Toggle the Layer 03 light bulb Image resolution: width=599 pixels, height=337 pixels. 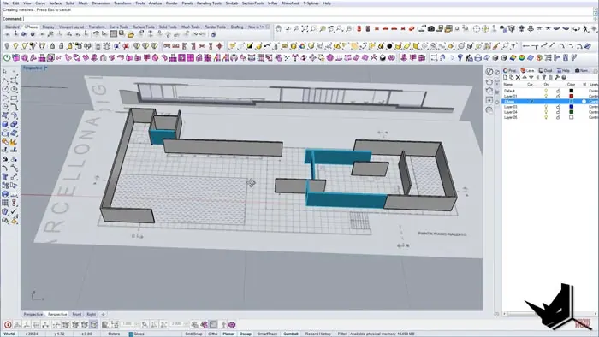point(546,107)
